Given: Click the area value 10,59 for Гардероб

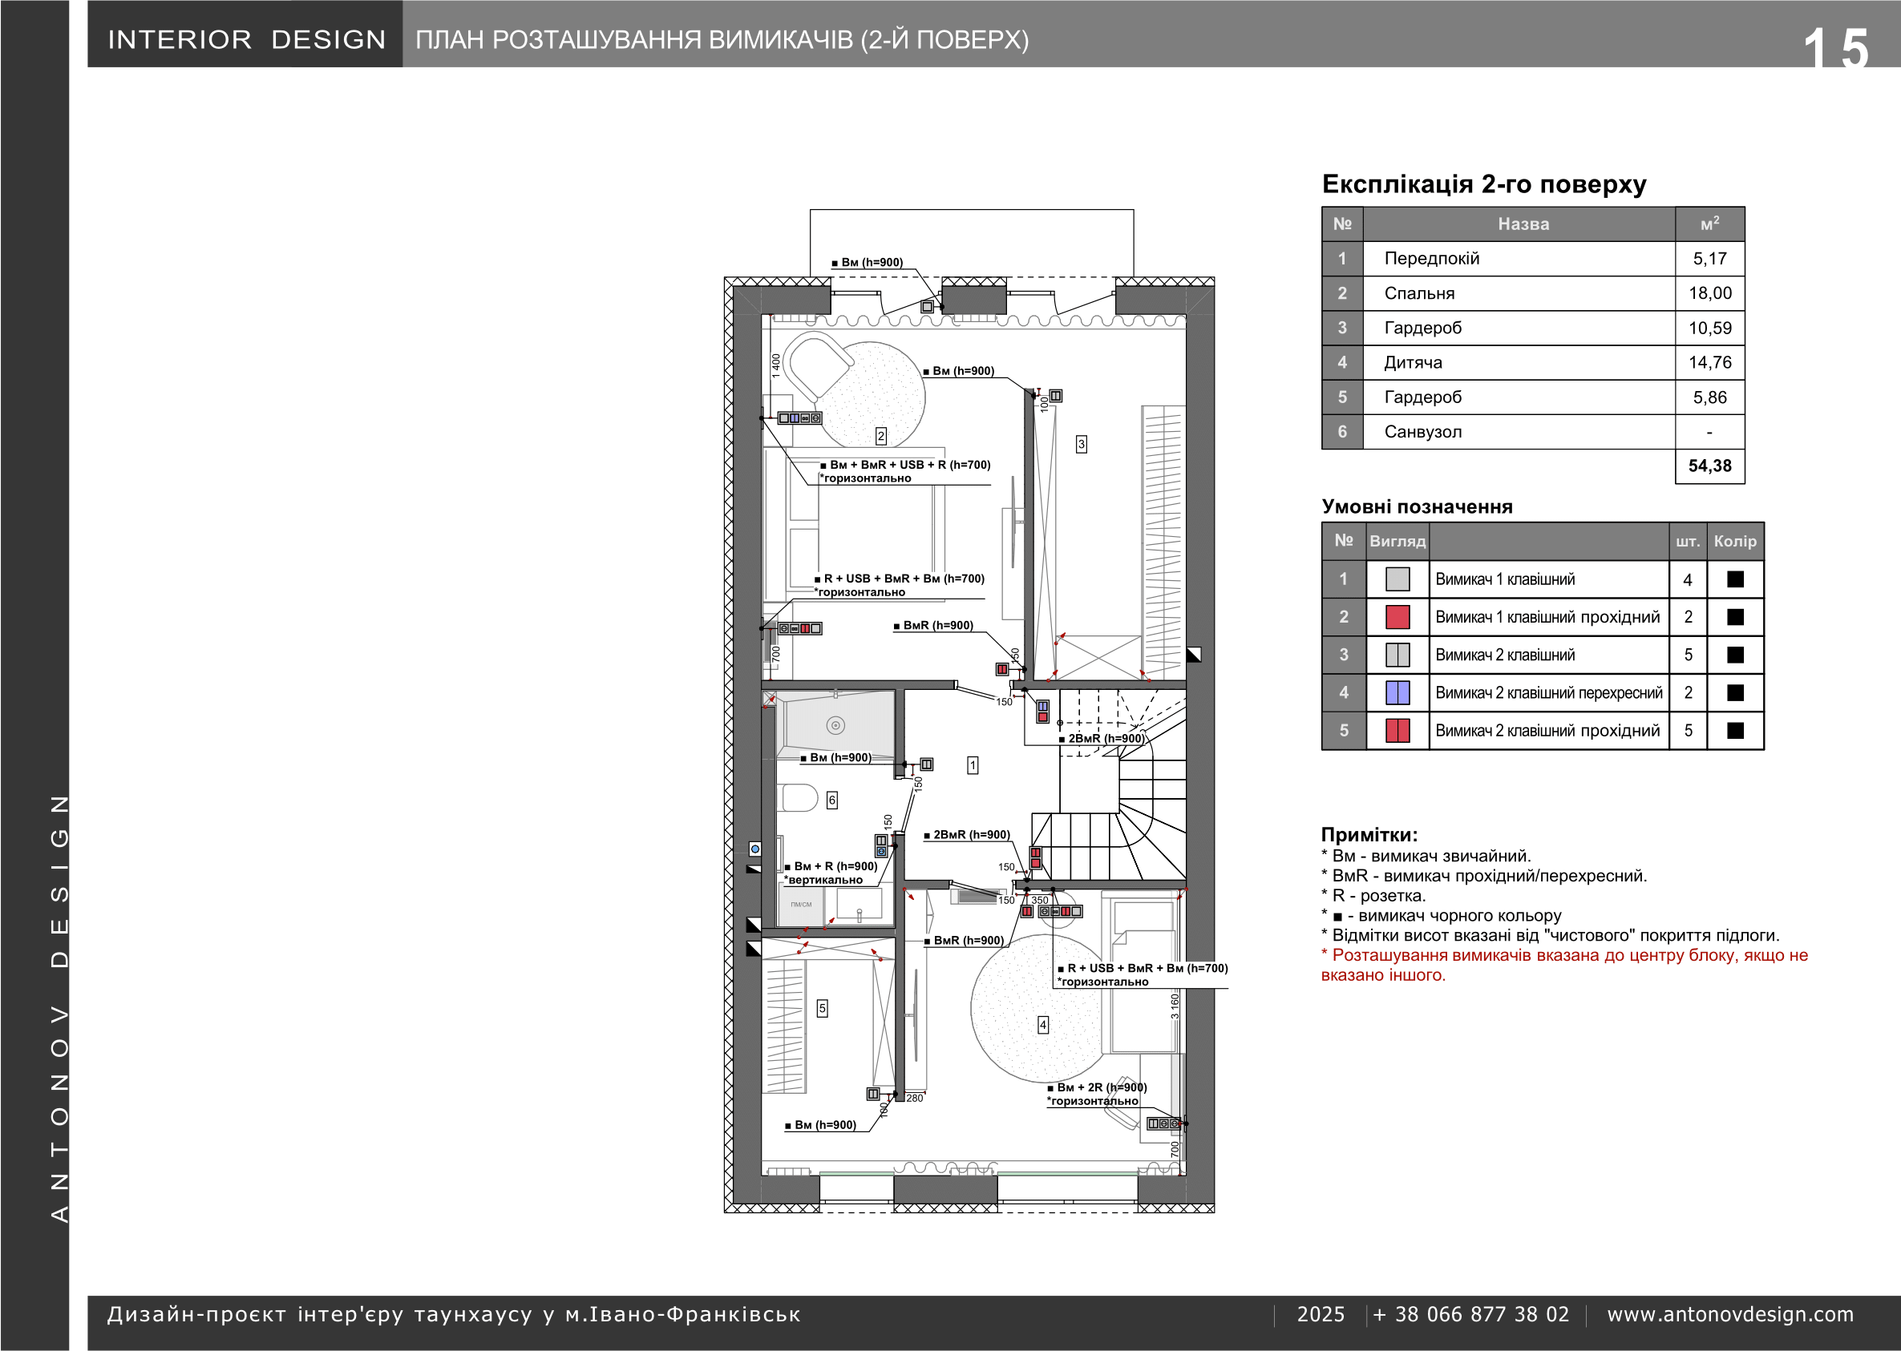Looking at the screenshot, I should (x=1709, y=328).
